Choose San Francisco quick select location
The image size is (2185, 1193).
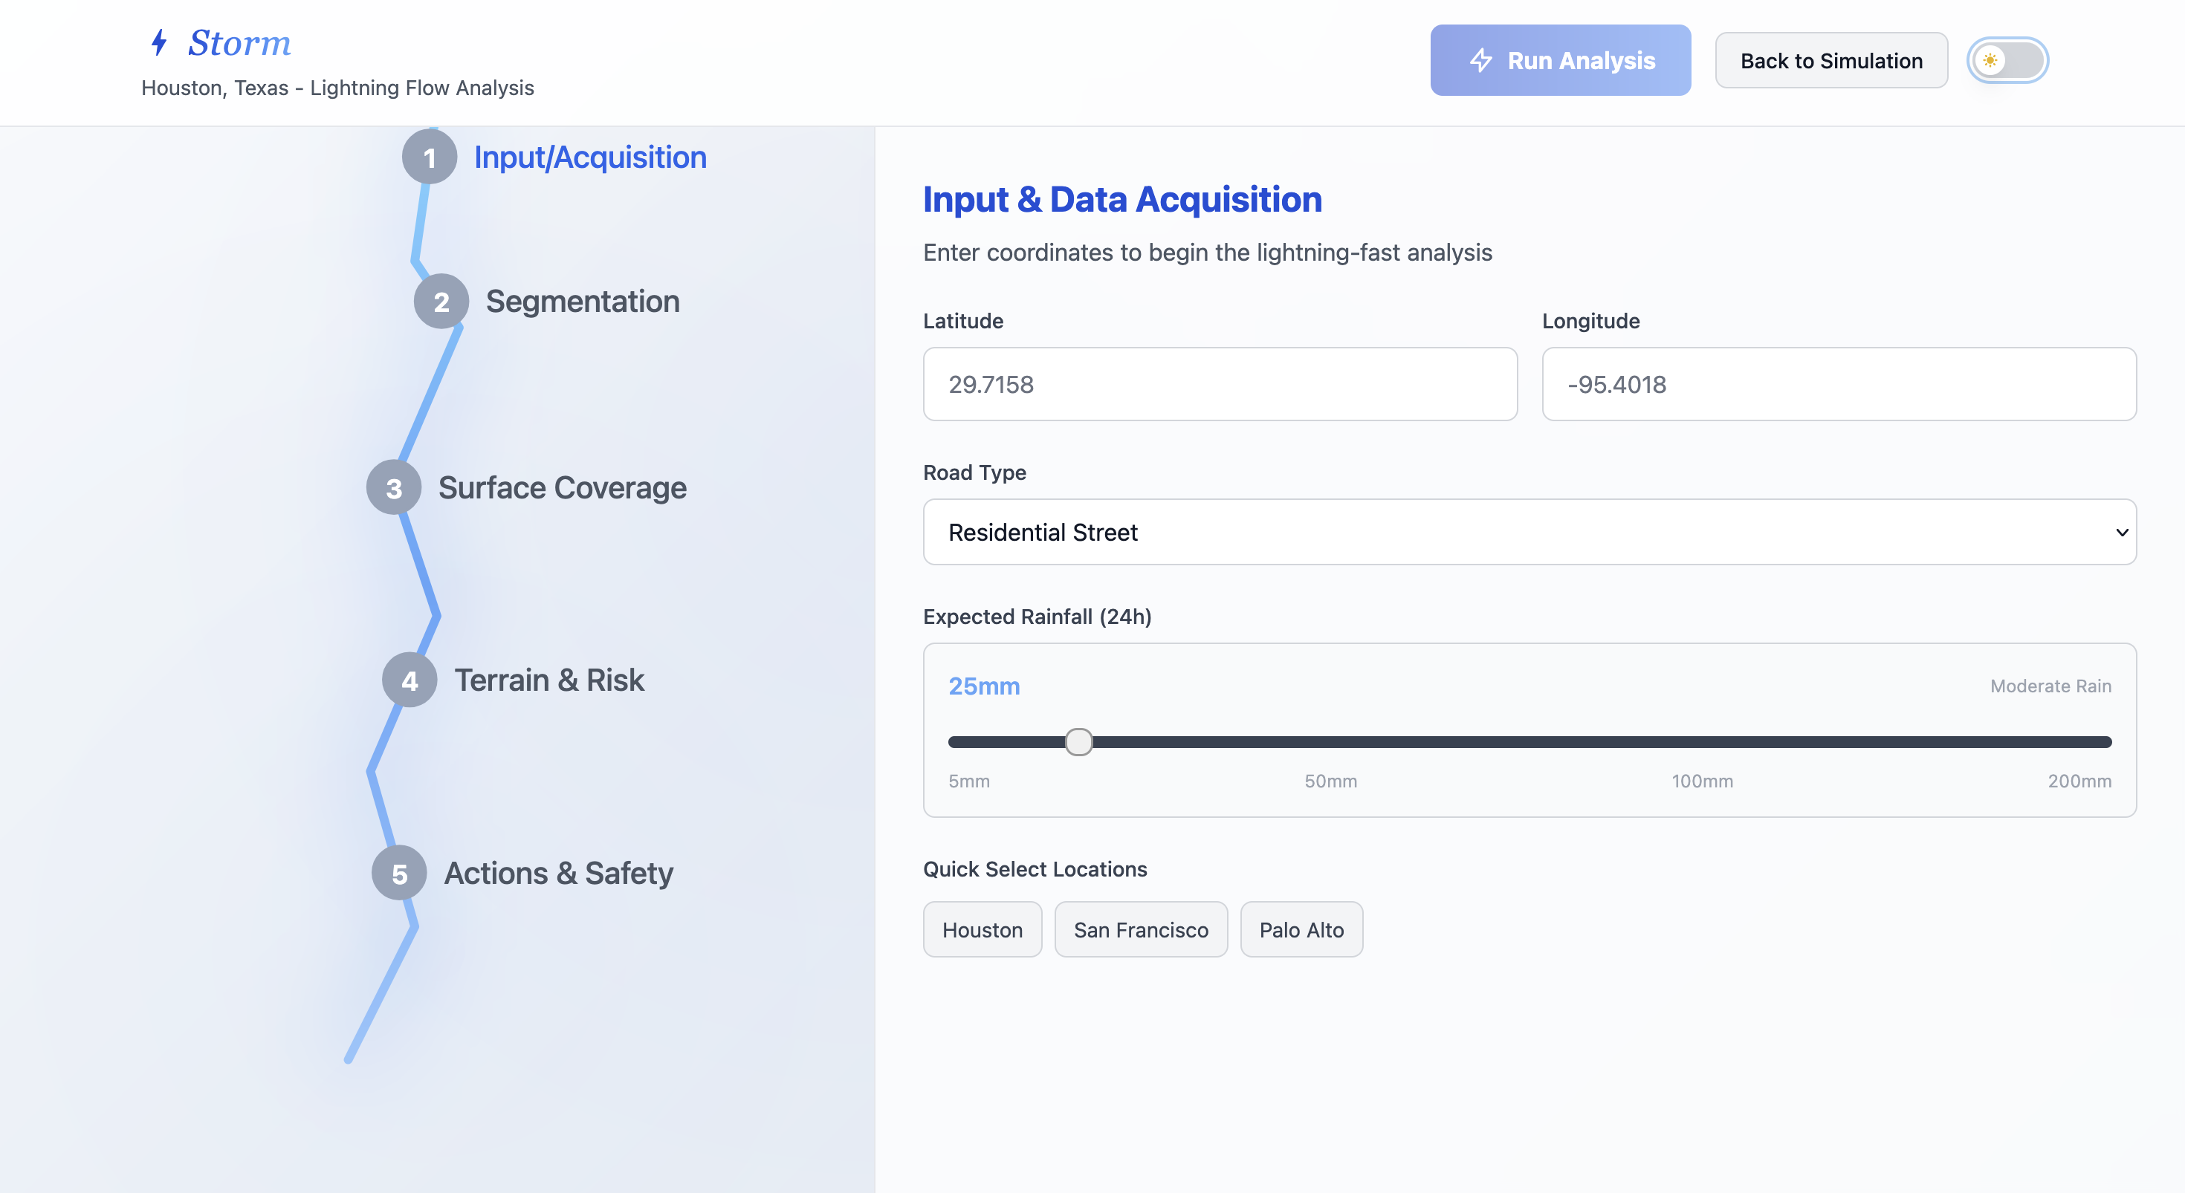click(x=1140, y=930)
